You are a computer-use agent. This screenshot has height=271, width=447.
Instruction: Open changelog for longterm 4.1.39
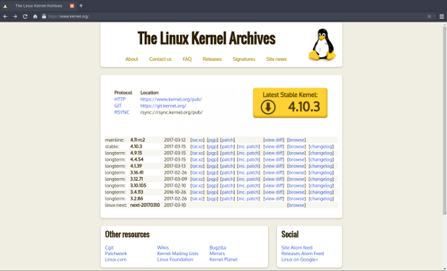click(321, 166)
